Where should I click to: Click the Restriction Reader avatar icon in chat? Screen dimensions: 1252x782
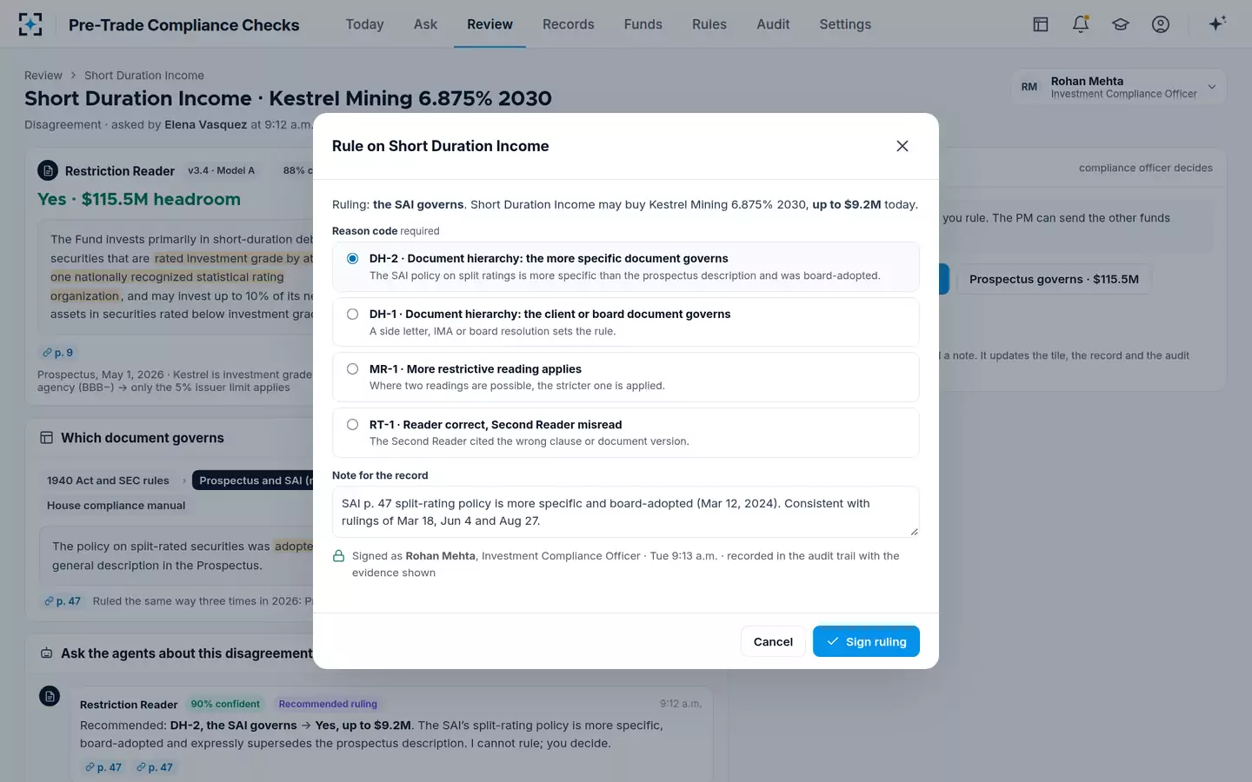pos(50,696)
